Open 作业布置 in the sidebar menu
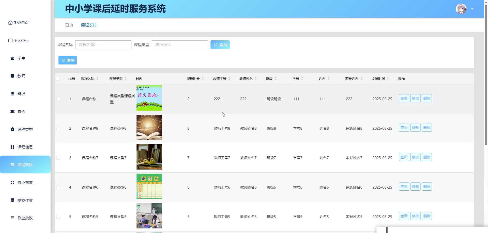Viewport: 488px width, 233px height. pos(25,182)
